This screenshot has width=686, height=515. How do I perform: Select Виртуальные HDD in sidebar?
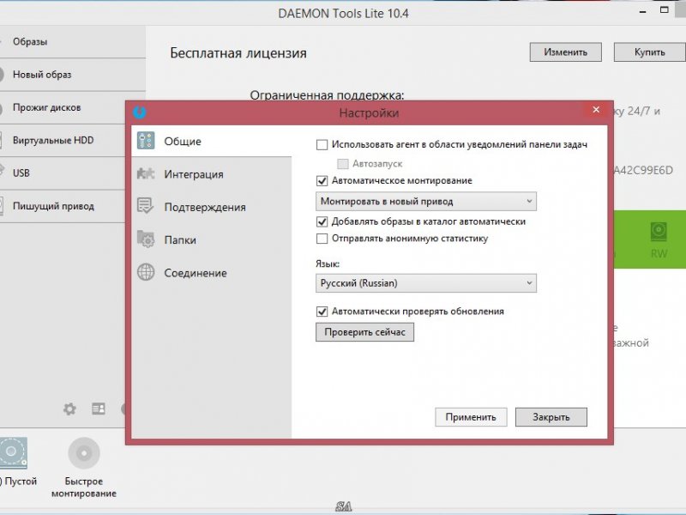click(x=63, y=140)
